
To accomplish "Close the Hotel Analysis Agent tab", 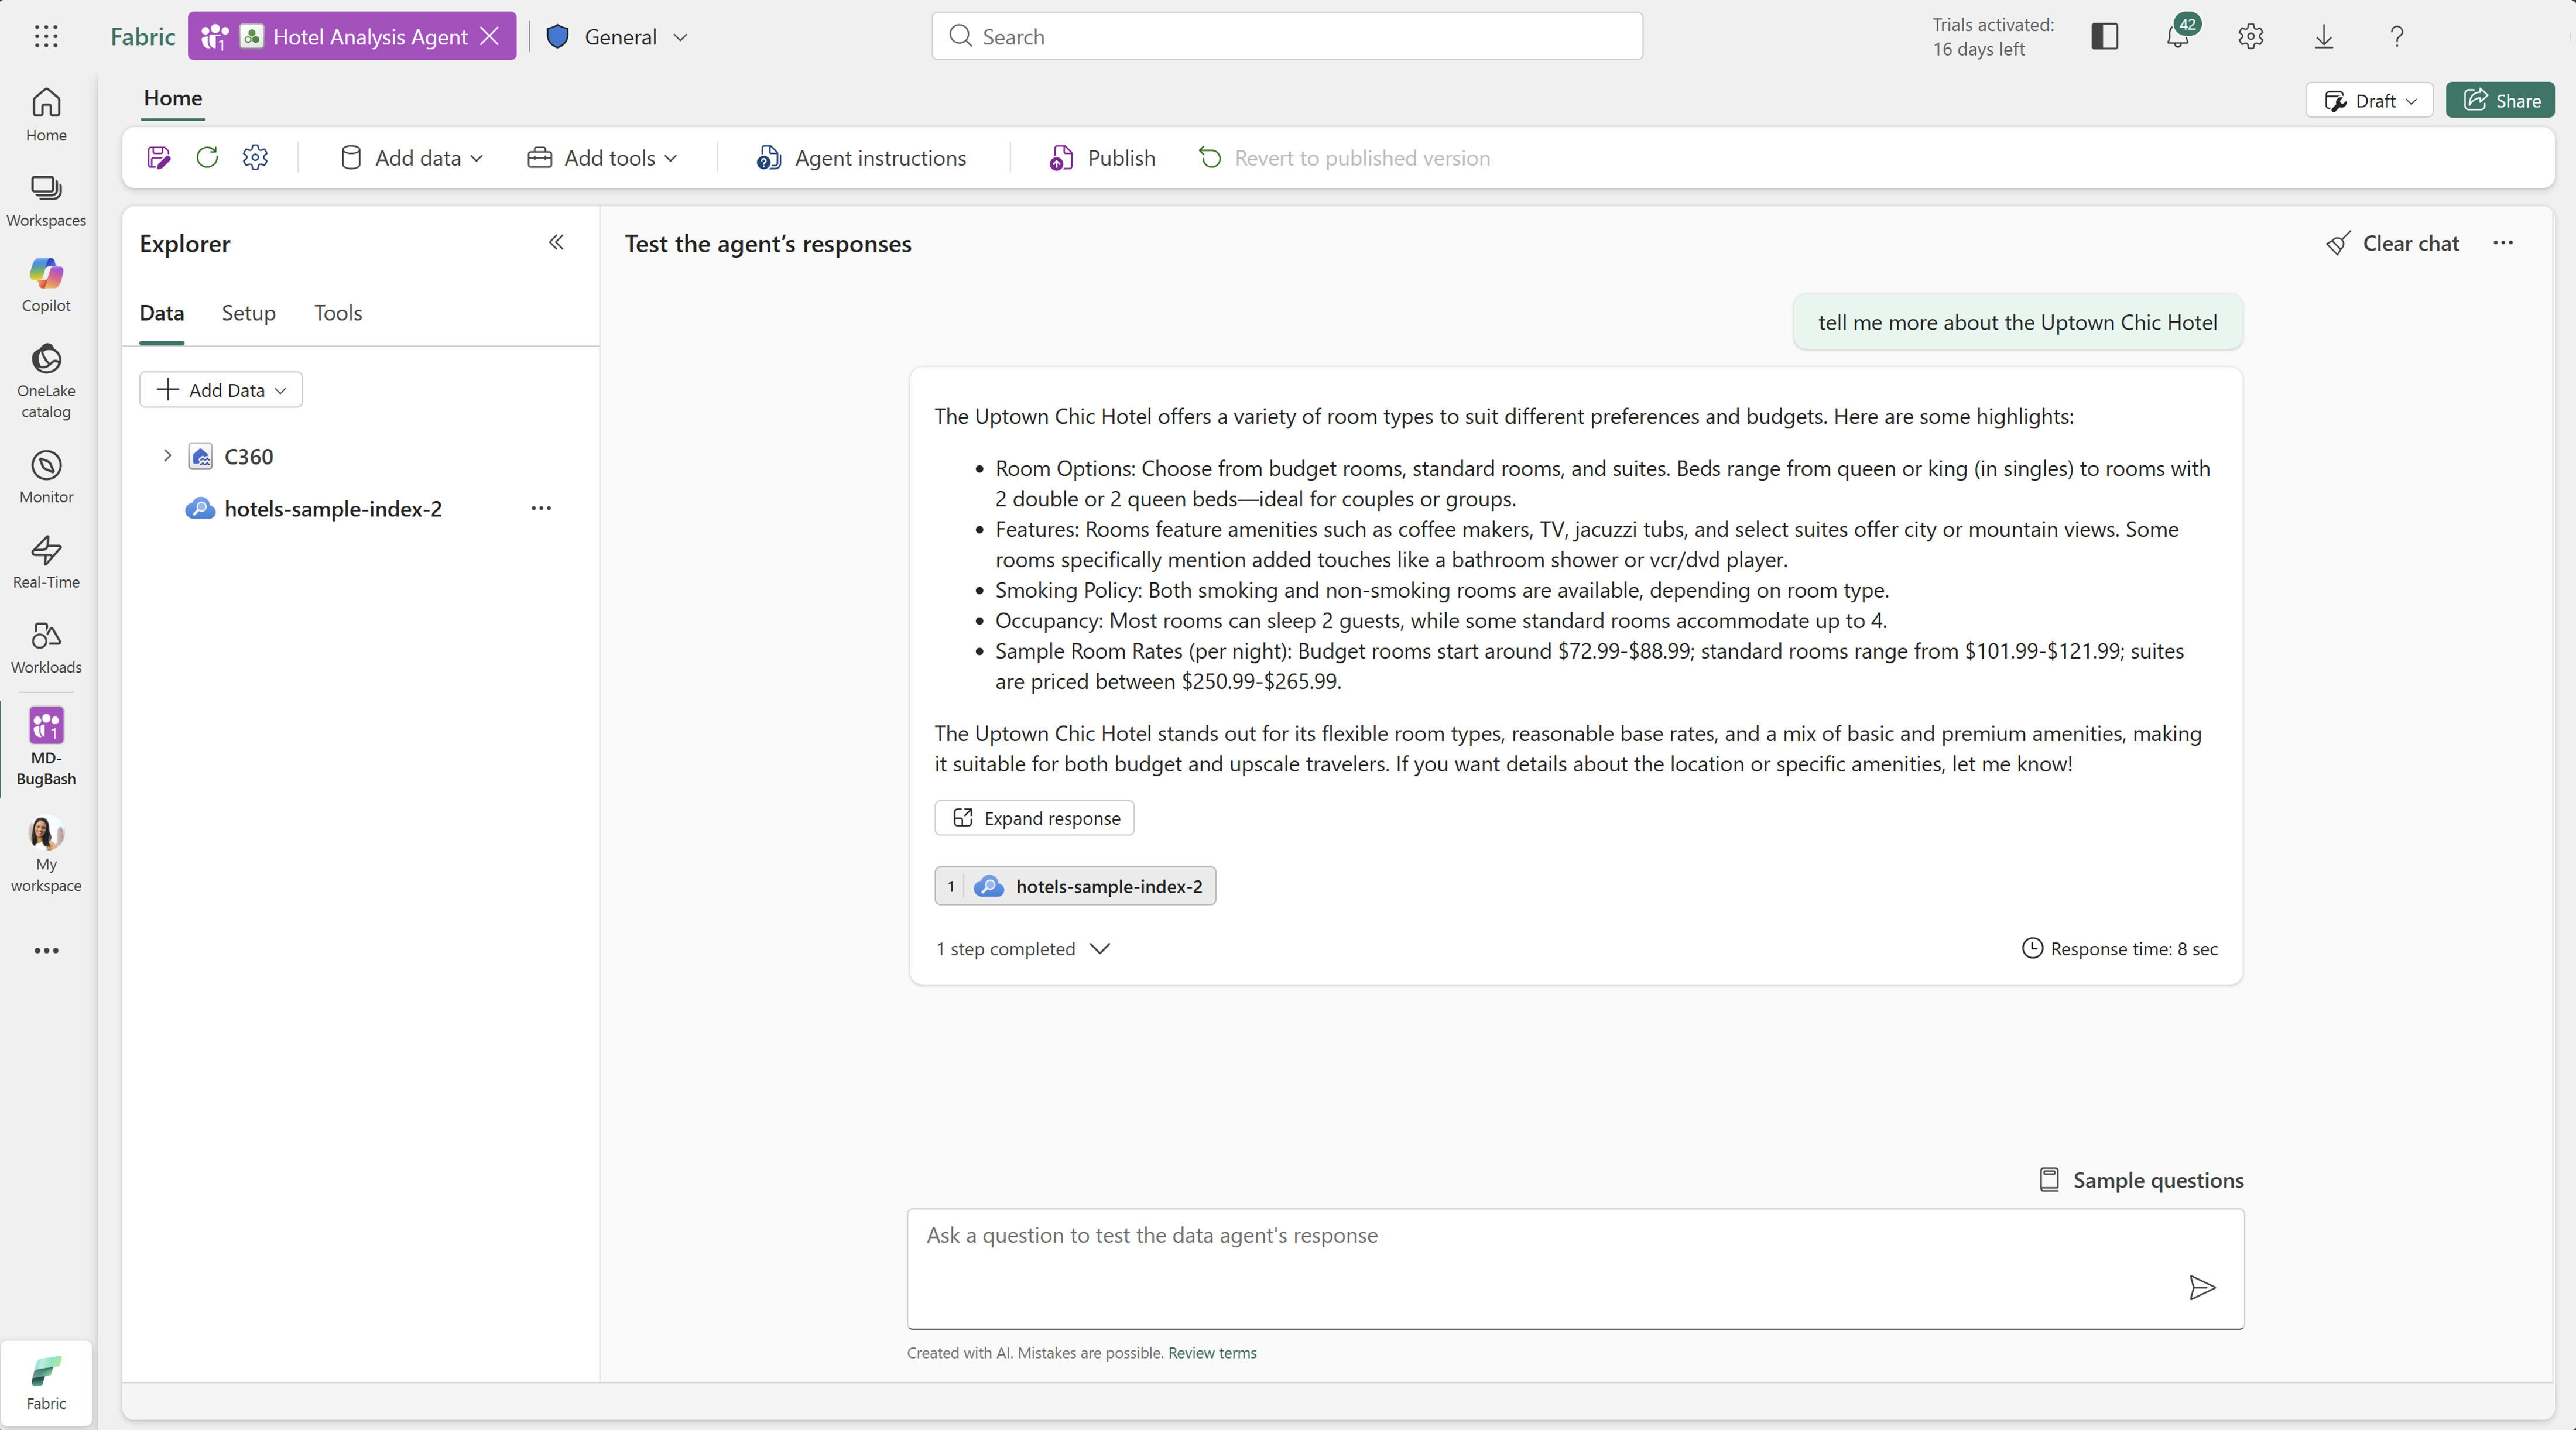I will pos(490,36).
